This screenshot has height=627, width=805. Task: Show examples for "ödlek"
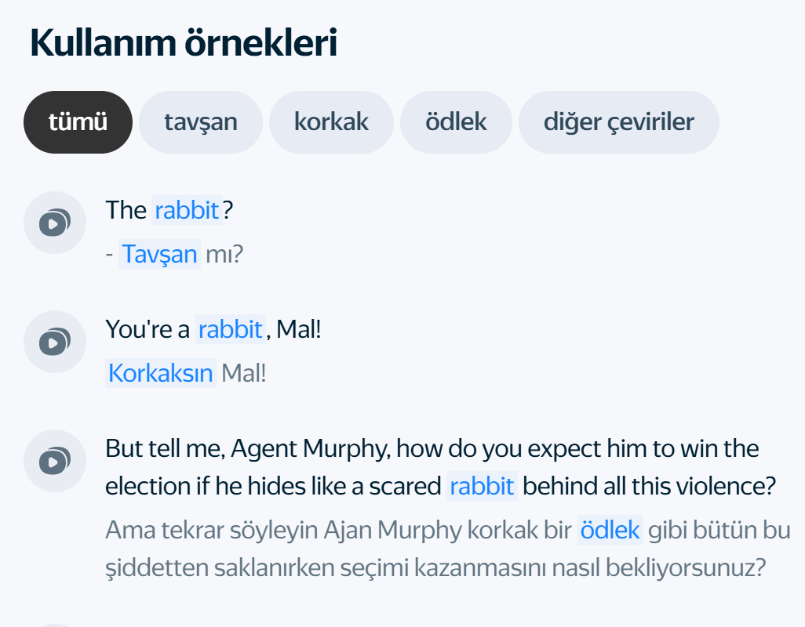pos(456,122)
